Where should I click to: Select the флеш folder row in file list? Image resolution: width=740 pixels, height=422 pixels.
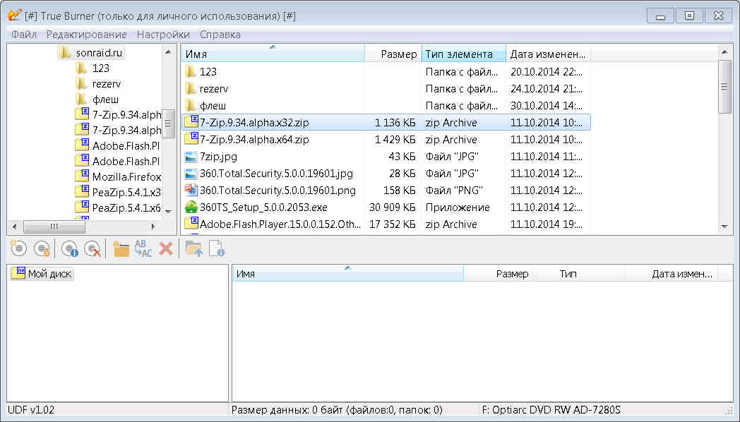pos(386,106)
